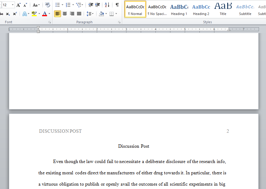Align text to the right

point(72,14)
